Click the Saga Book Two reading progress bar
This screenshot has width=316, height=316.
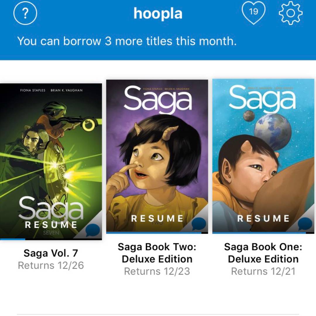pos(157,233)
